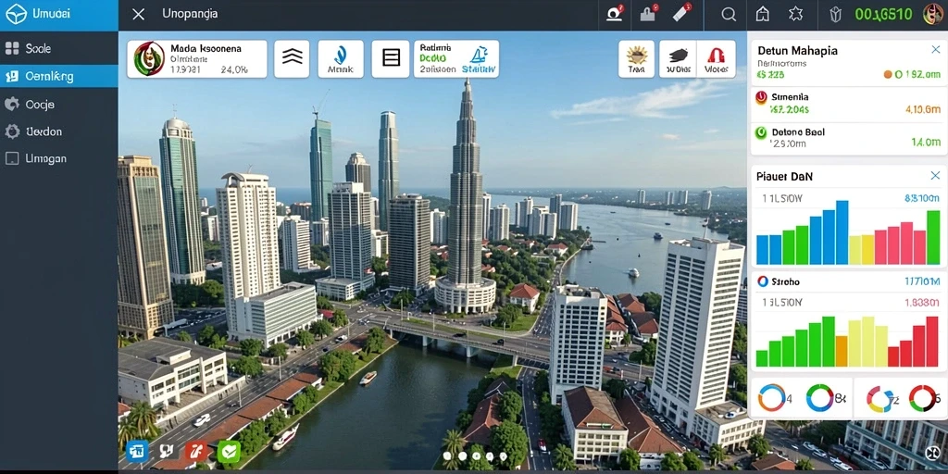Click the dark icon next to the blue square icon
The height and width of the screenshot is (474, 948).
click(166, 451)
